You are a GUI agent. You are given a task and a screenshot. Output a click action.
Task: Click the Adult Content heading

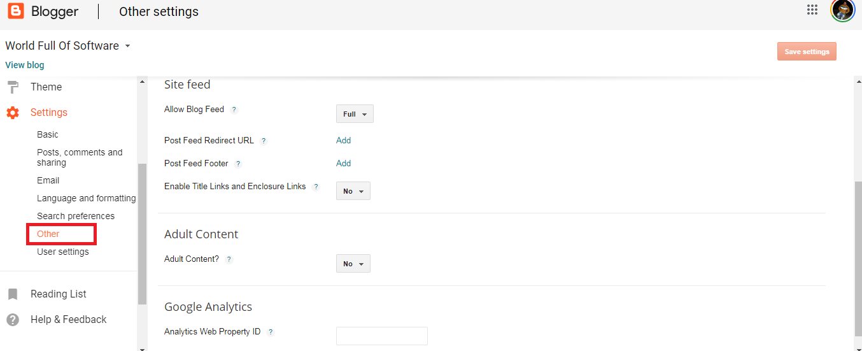click(201, 234)
